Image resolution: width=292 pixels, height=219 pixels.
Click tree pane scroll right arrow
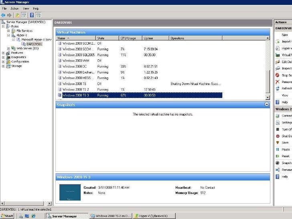click(x=49, y=203)
